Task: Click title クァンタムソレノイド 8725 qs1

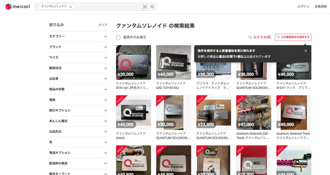Action: (133, 85)
